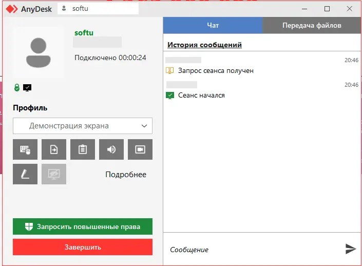Image resolution: width=362 pixels, height=266 pixels.
Task: Select the softu session tab in title bar
Action: coord(98,9)
